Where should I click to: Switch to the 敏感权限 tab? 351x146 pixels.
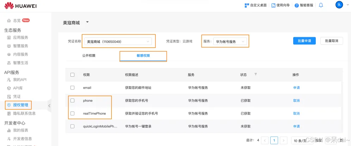143,56
